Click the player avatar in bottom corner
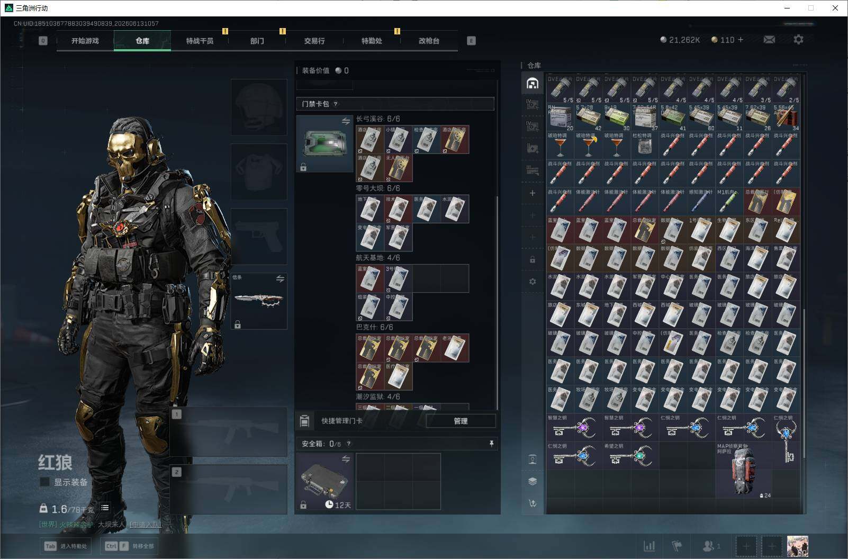 797,546
